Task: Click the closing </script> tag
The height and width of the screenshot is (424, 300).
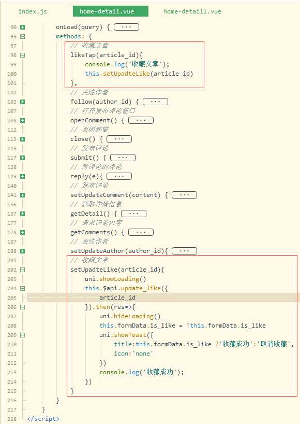Action: pyautogui.click(x=43, y=419)
